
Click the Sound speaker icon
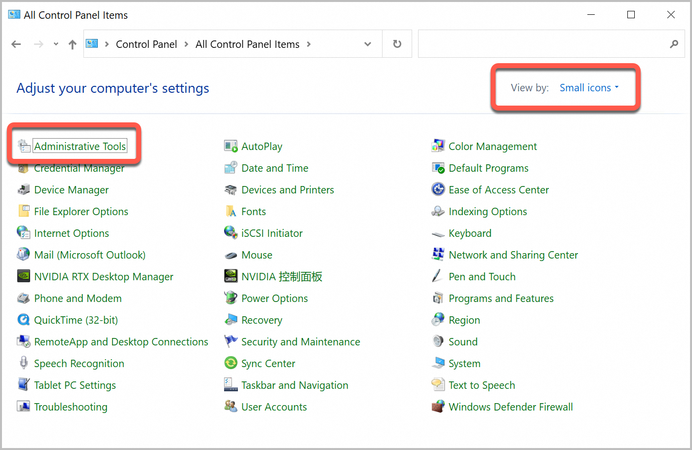[x=438, y=341]
